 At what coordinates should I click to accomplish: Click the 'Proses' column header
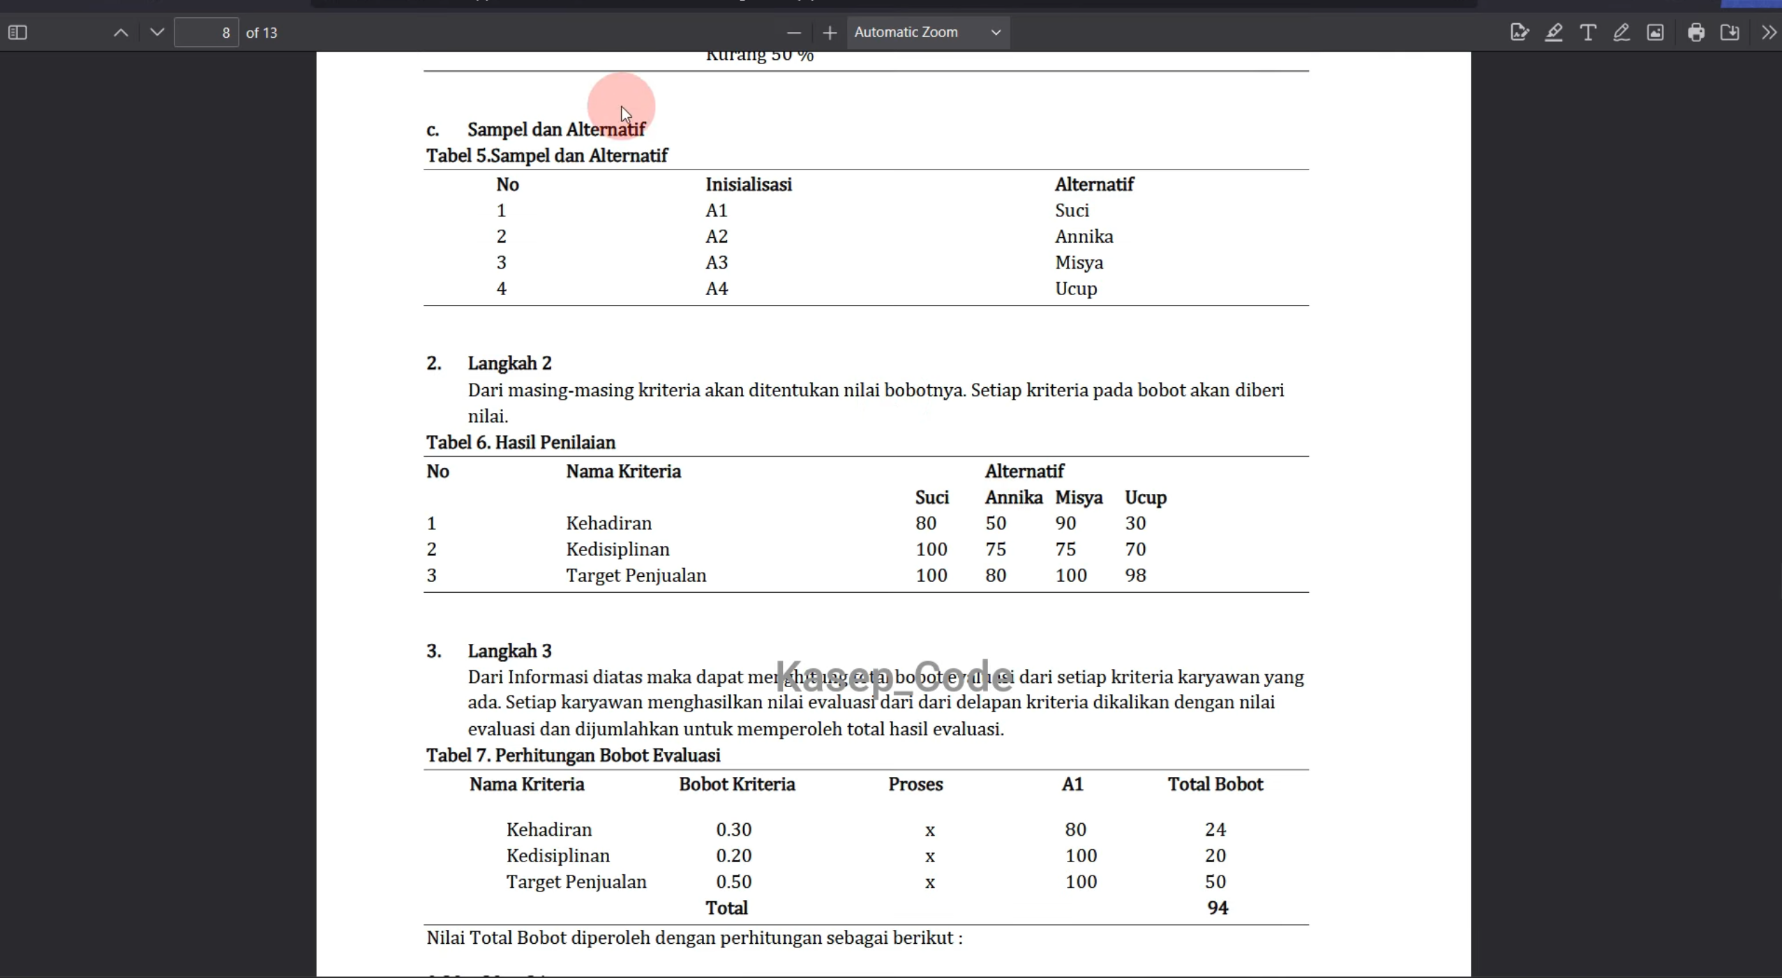click(x=915, y=784)
